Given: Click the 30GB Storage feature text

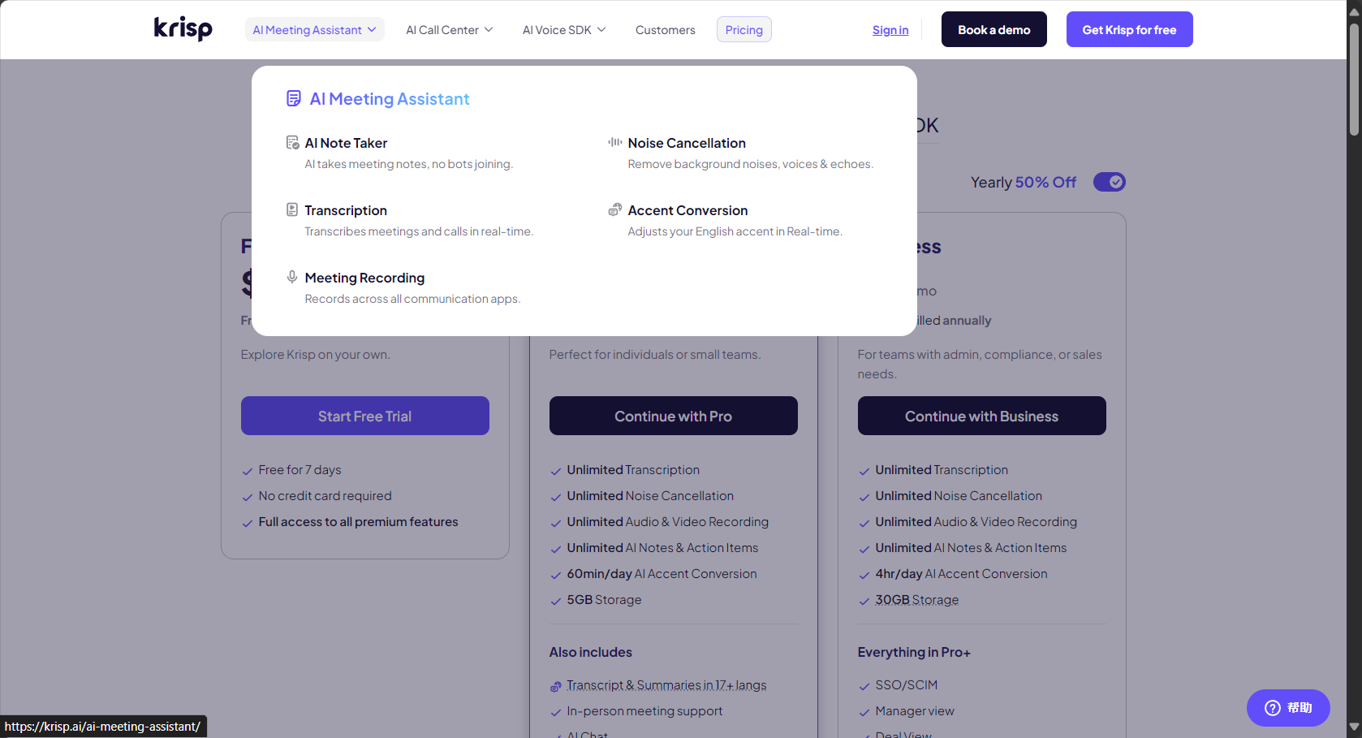Looking at the screenshot, I should (x=917, y=600).
